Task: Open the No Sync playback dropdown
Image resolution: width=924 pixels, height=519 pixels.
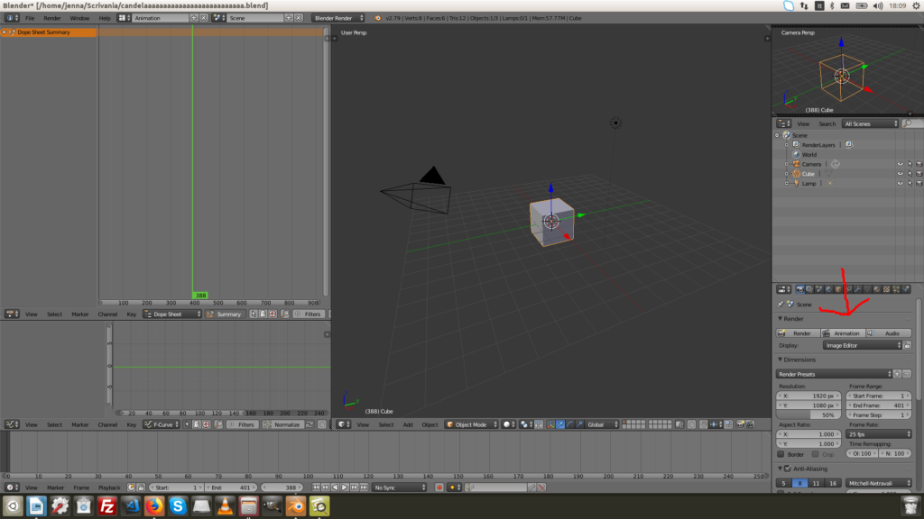Action: [x=400, y=487]
